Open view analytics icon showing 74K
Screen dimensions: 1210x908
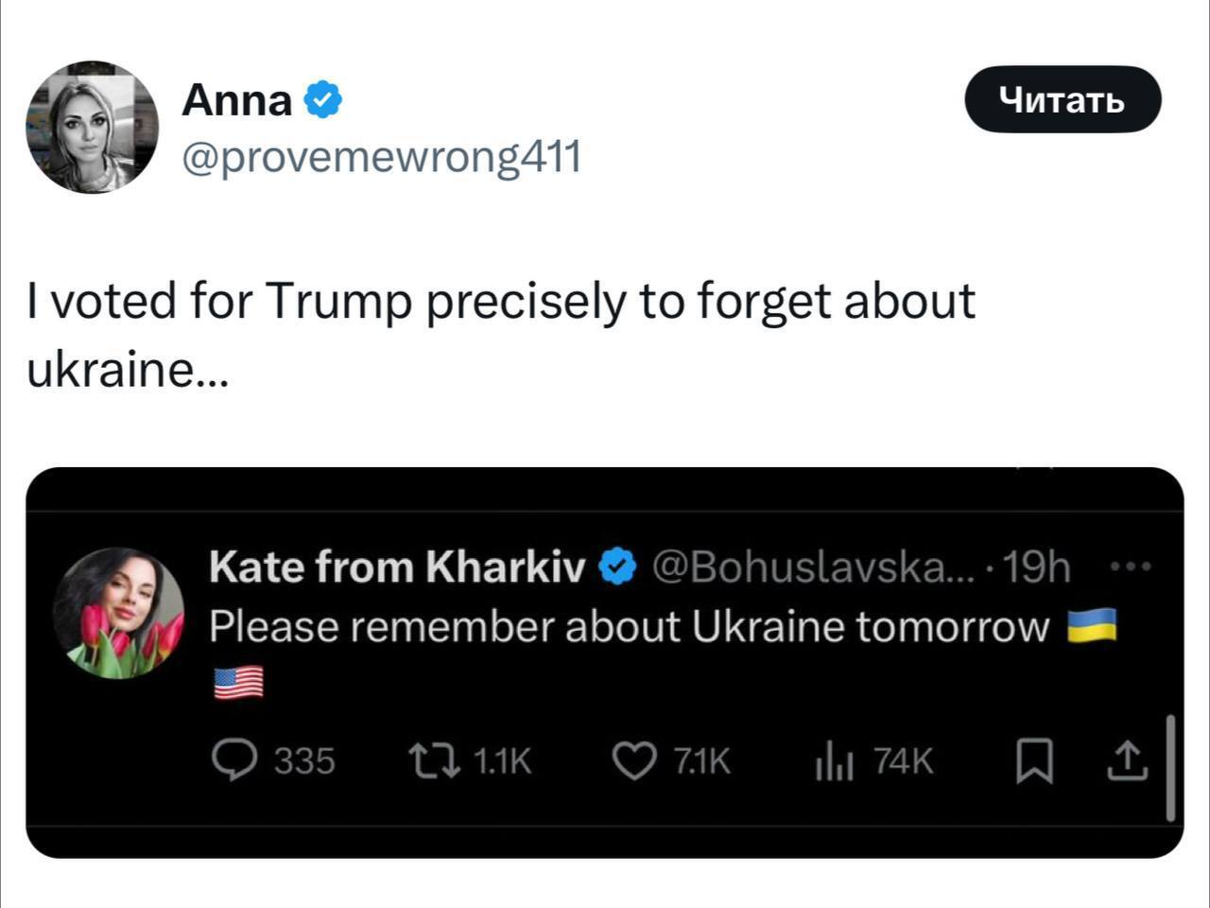pos(835,762)
